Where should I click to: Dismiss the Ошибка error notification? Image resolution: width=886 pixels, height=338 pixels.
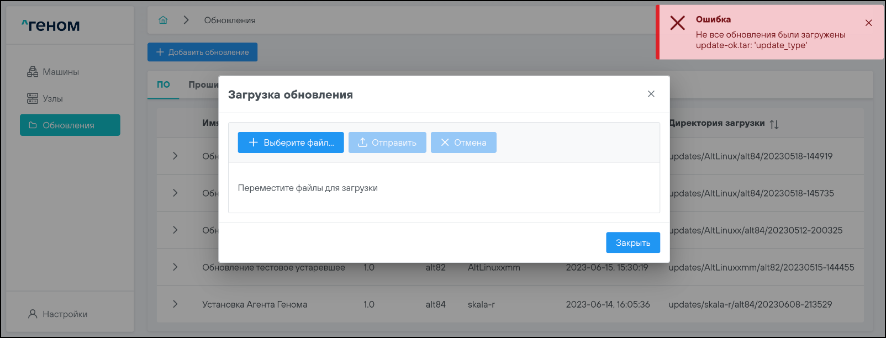coord(868,23)
